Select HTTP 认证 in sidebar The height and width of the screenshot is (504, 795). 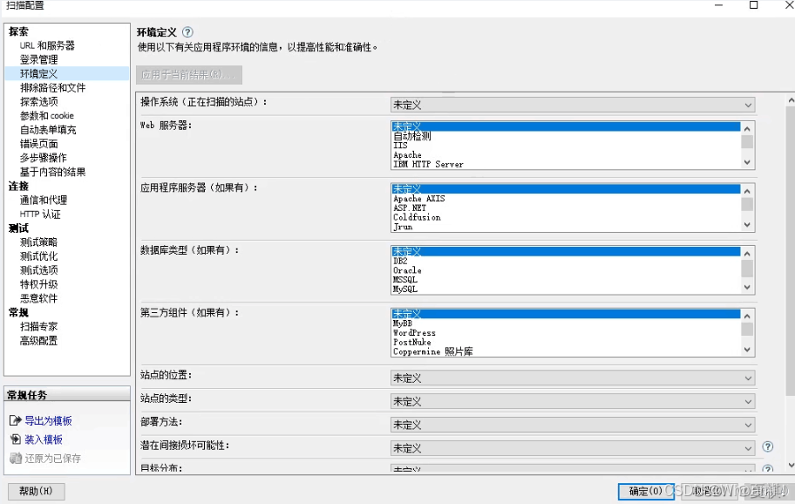coord(40,214)
